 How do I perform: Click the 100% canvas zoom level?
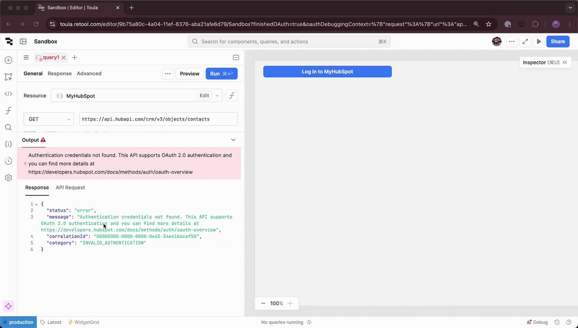click(x=276, y=303)
